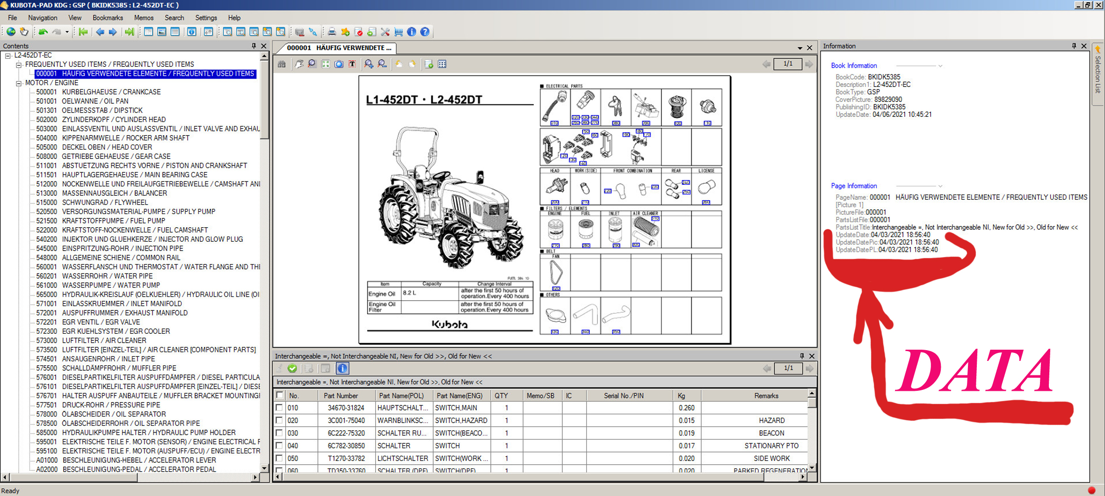This screenshot has width=1105, height=496.
Task: Click the green checkmark in parts list toolbar
Action: pos(292,368)
